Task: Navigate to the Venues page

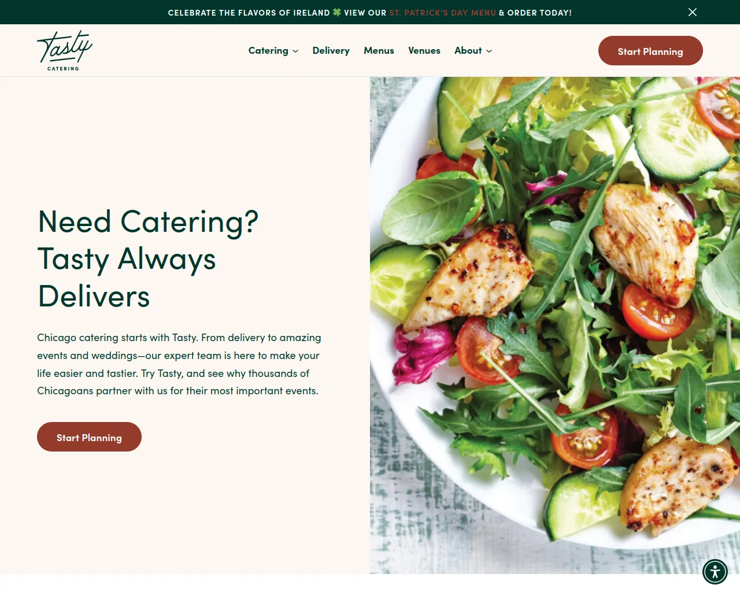Action: tap(424, 50)
